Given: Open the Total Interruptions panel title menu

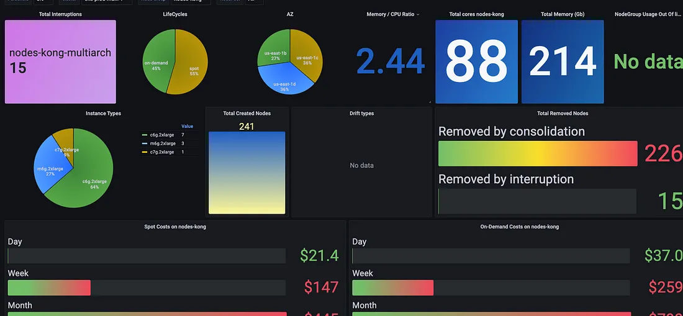Looking at the screenshot, I should pyautogui.click(x=60, y=14).
